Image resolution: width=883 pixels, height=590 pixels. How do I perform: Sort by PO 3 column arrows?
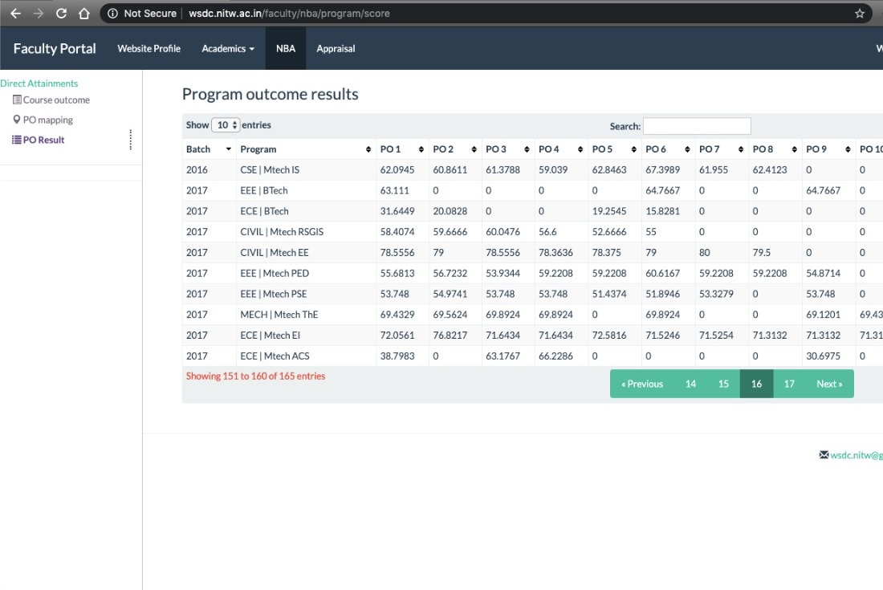[x=527, y=149]
